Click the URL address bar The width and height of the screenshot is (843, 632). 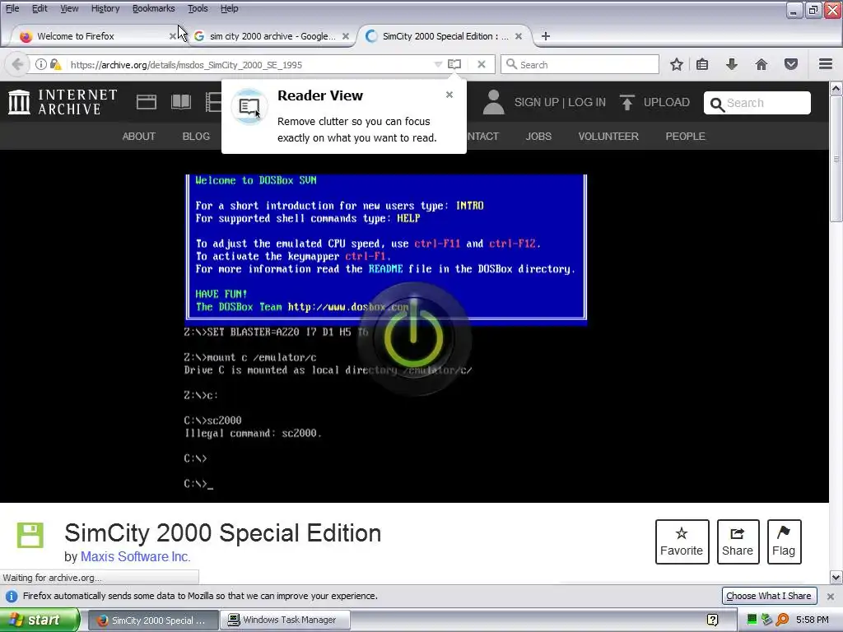pos(250,65)
